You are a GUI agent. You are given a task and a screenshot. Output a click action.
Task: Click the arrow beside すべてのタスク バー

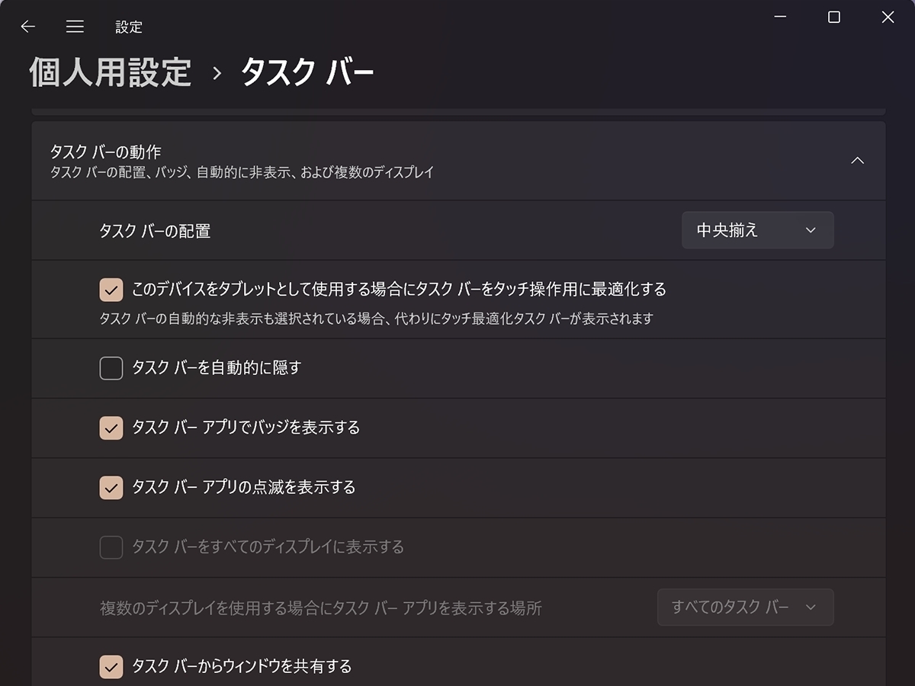tap(811, 607)
